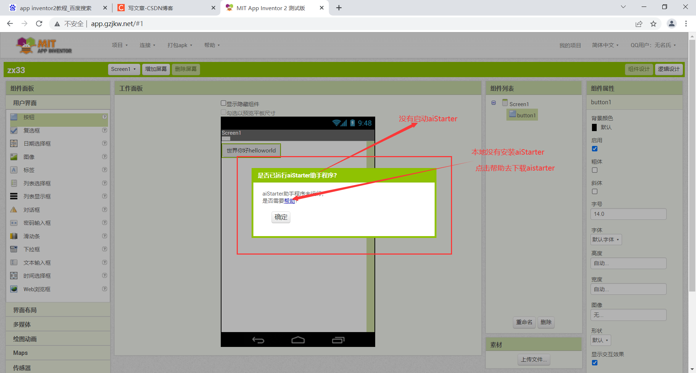The height and width of the screenshot is (373, 696).
Task: Open the 默认字体 font dropdown
Action: point(606,239)
